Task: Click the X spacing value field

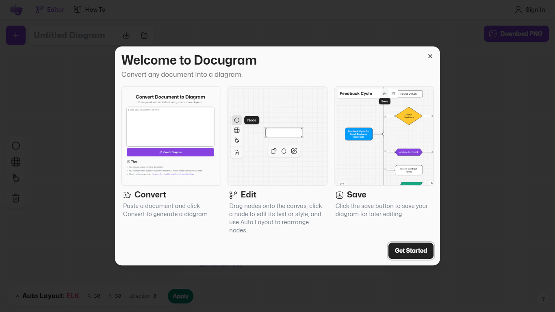Action: pos(97,296)
